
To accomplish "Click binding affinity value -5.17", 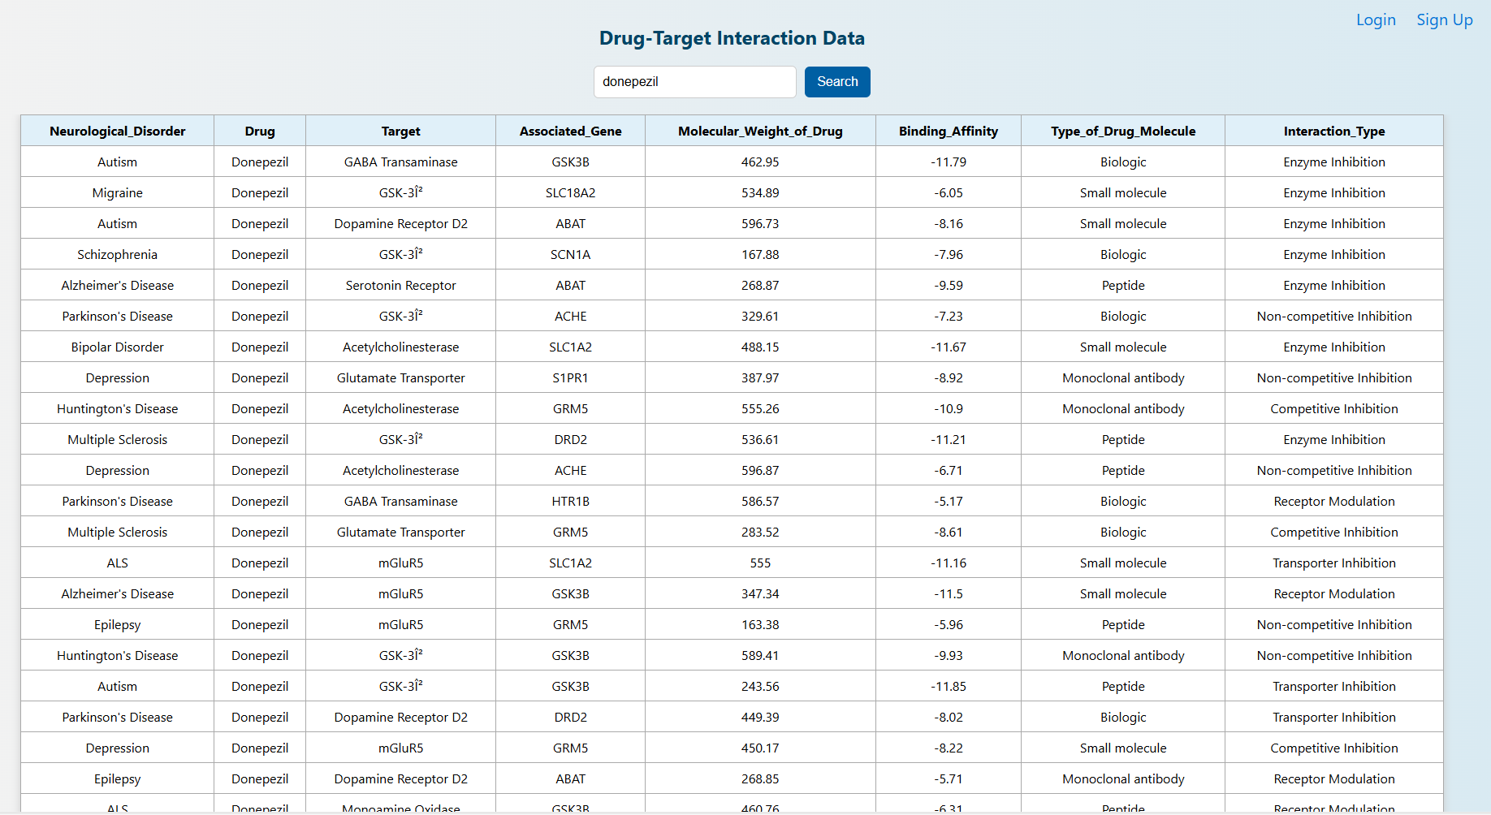I will [949, 501].
